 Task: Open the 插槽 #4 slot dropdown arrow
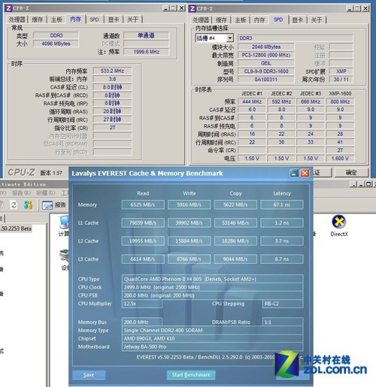230,38
